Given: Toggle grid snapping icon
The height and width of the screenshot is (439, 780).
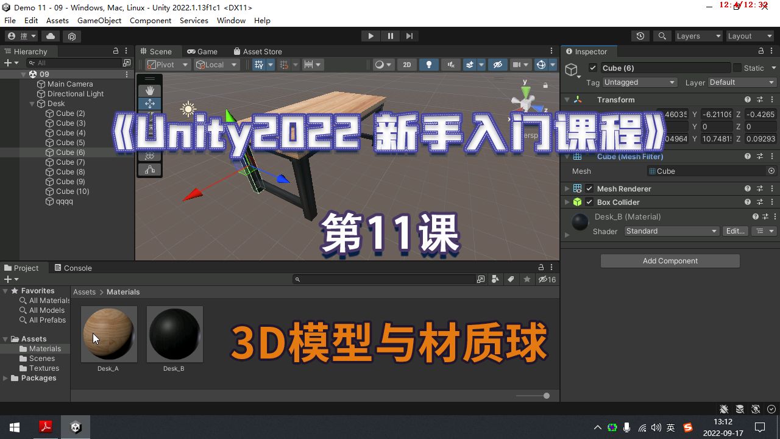Looking at the screenshot, I should click(x=283, y=65).
